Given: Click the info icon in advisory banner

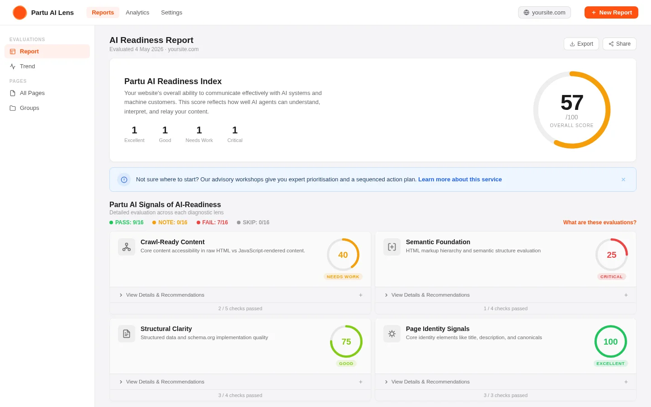Looking at the screenshot, I should coord(124,180).
